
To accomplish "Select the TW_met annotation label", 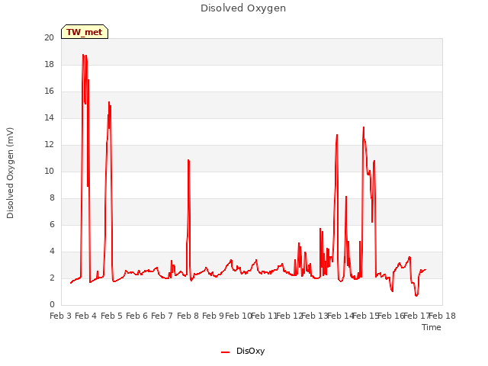I will coord(85,32).
